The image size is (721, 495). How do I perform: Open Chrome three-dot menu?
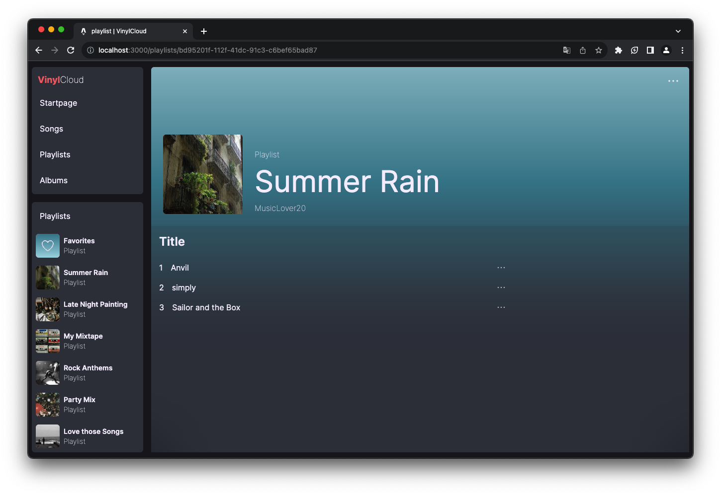click(682, 50)
